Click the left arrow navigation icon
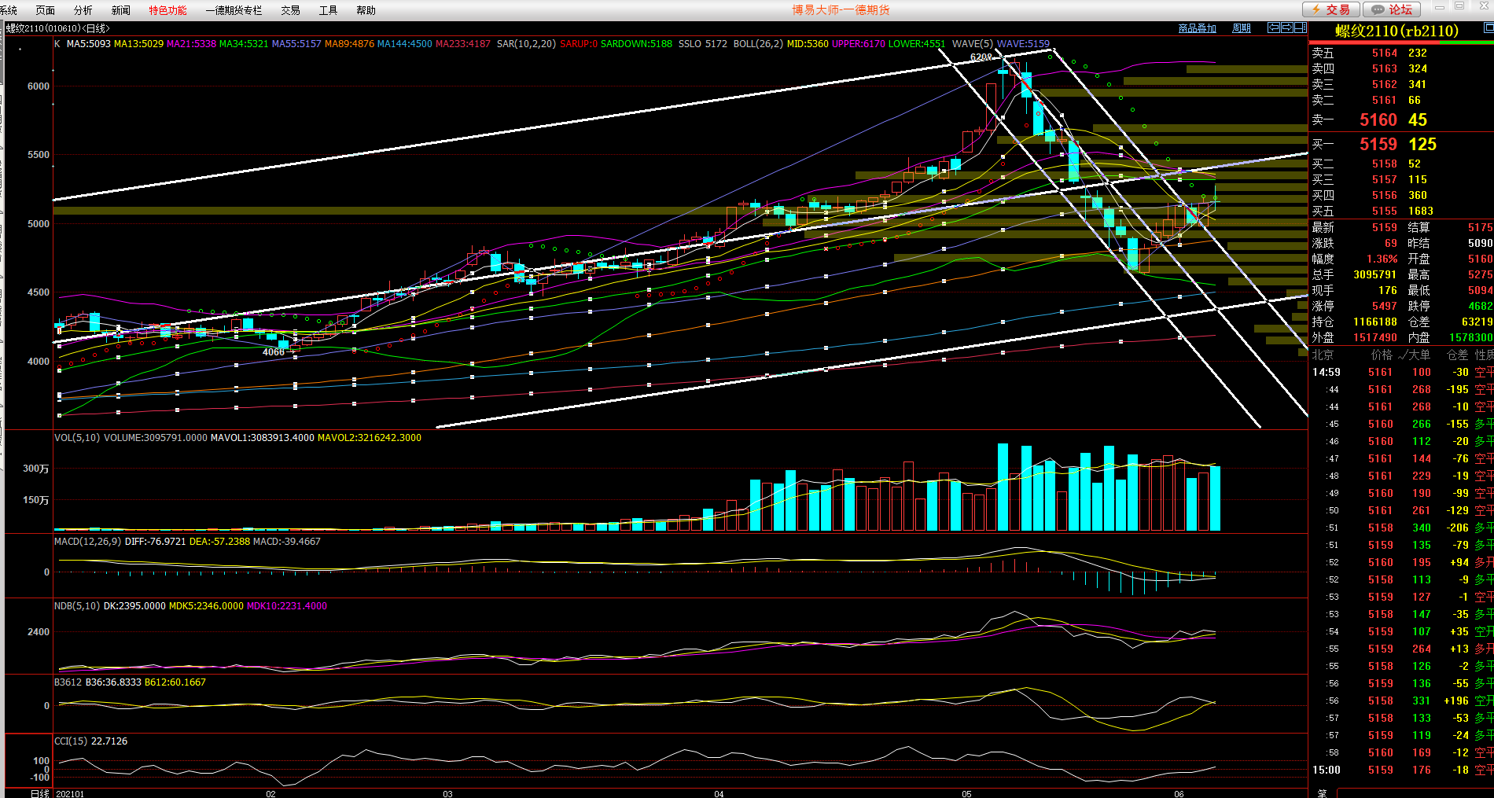This screenshot has width=1494, height=798. pos(1273,28)
